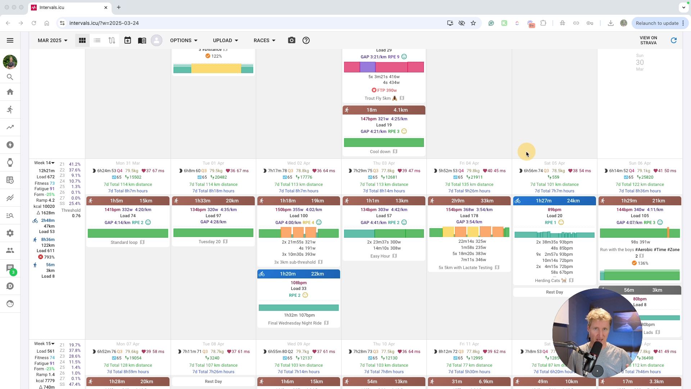Open the help question mark icon
The image size is (691, 389).
coord(306,40)
